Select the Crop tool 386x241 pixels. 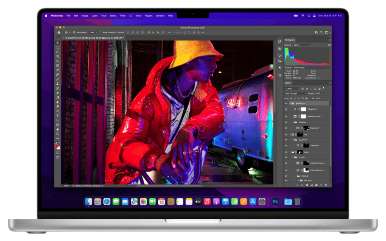pyautogui.click(x=57, y=61)
